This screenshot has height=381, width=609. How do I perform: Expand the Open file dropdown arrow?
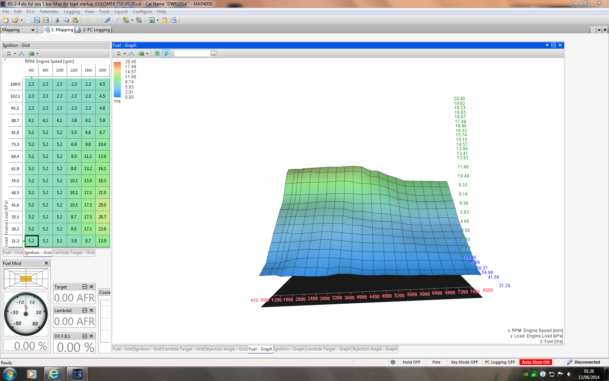[21, 20]
